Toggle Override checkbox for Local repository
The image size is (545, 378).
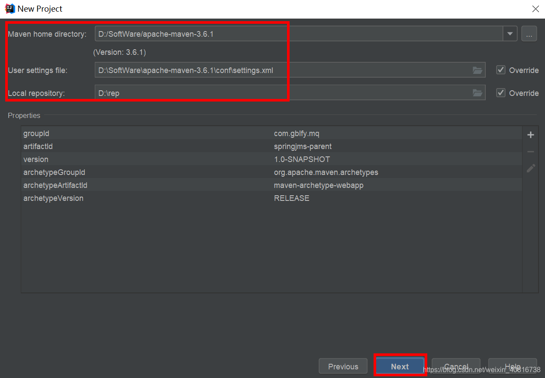(x=501, y=93)
